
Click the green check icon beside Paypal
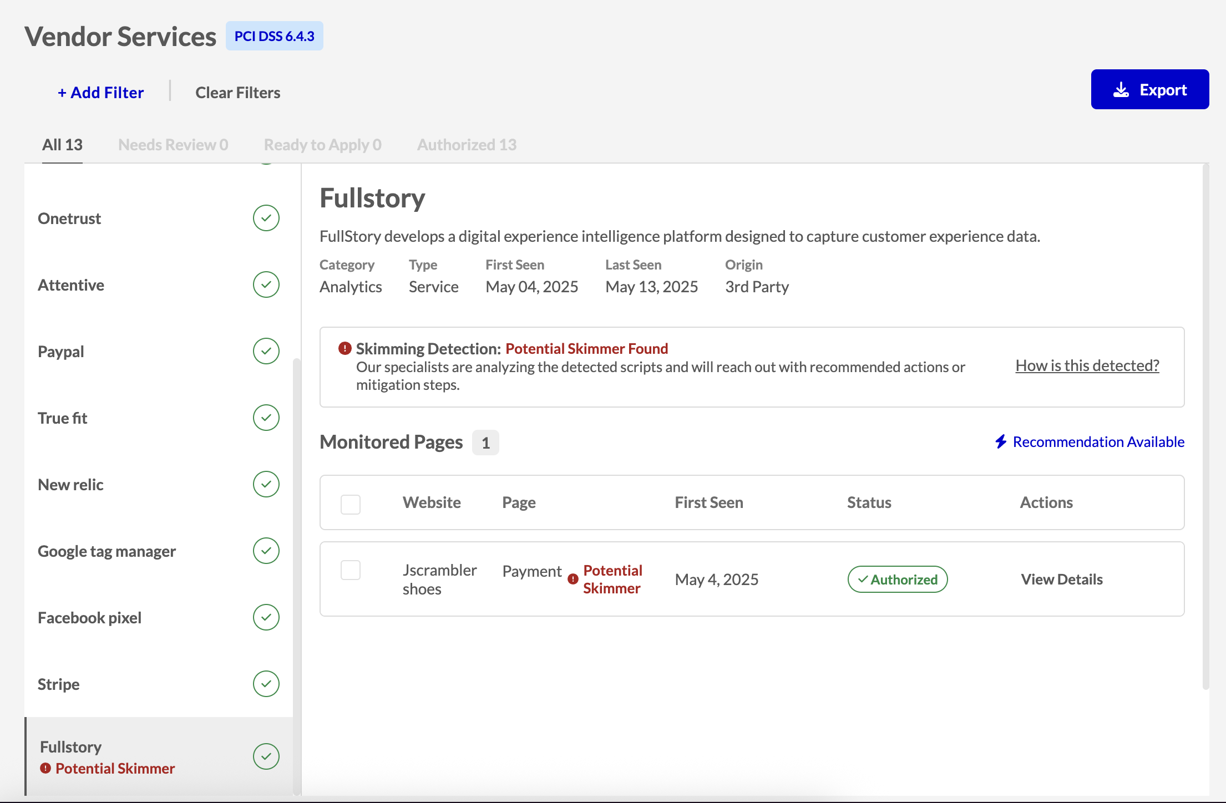click(x=266, y=351)
